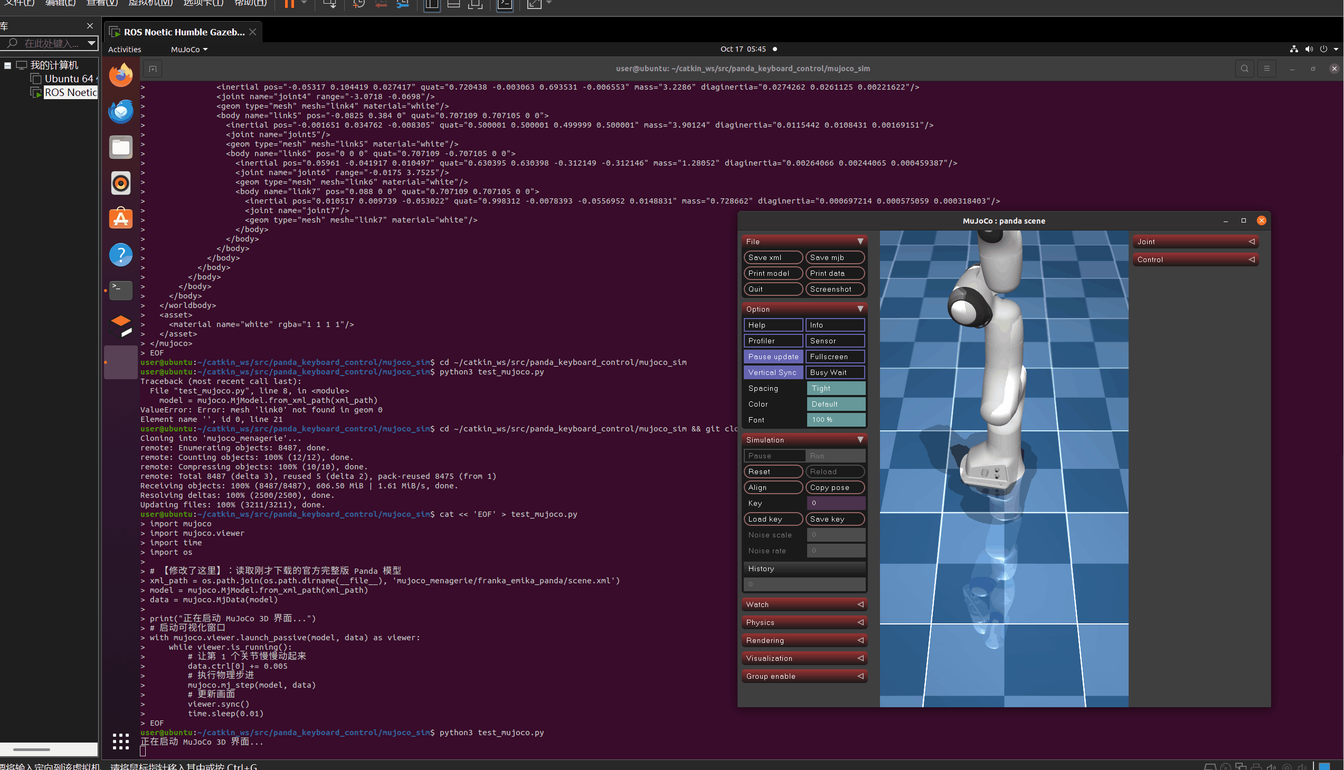The width and height of the screenshot is (1344, 770).
Task: Toggle Vertical Sync option
Action: click(x=773, y=372)
